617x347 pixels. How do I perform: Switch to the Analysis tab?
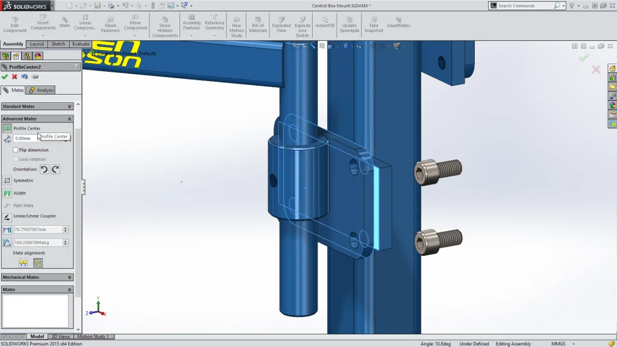tap(41, 90)
